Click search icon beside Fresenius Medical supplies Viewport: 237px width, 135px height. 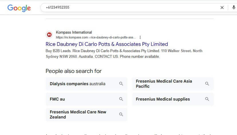pos(207,99)
